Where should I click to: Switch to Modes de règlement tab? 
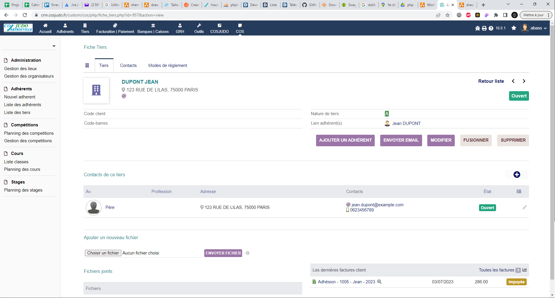pyautogui.click(x=168, y=65)
